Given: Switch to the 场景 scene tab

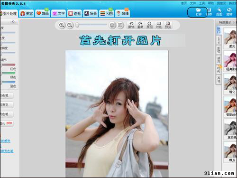Looking at the screenshot, I should (x=91, y=13).
